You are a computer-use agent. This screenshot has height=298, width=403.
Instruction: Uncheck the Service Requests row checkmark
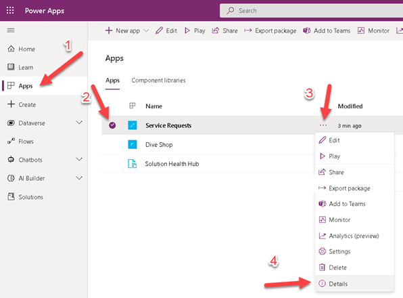click(x=112, y=125)
